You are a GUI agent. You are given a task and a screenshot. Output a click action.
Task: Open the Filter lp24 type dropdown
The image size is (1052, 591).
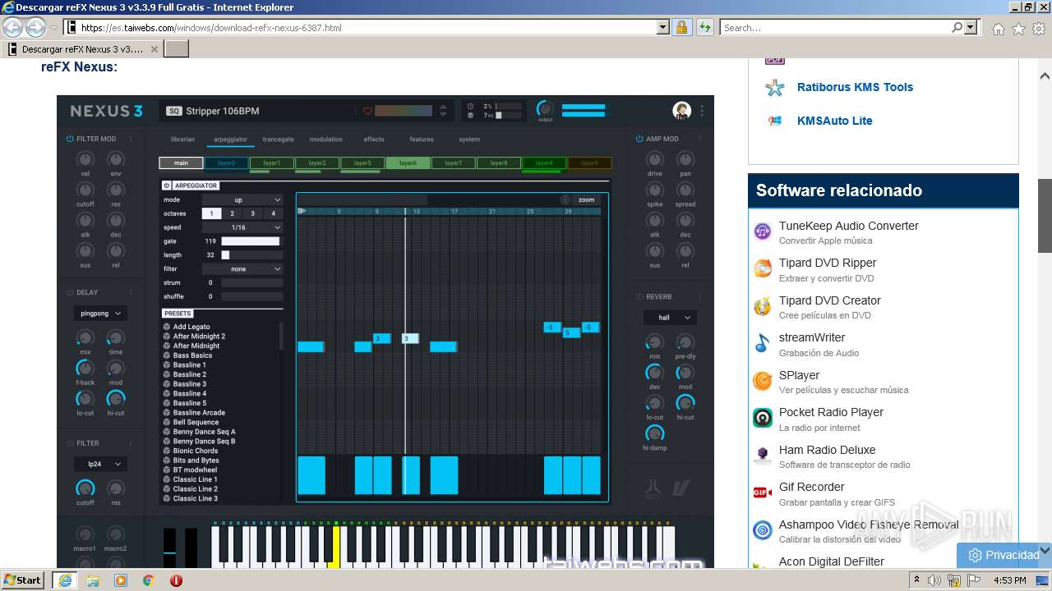(x=100, y=464)
